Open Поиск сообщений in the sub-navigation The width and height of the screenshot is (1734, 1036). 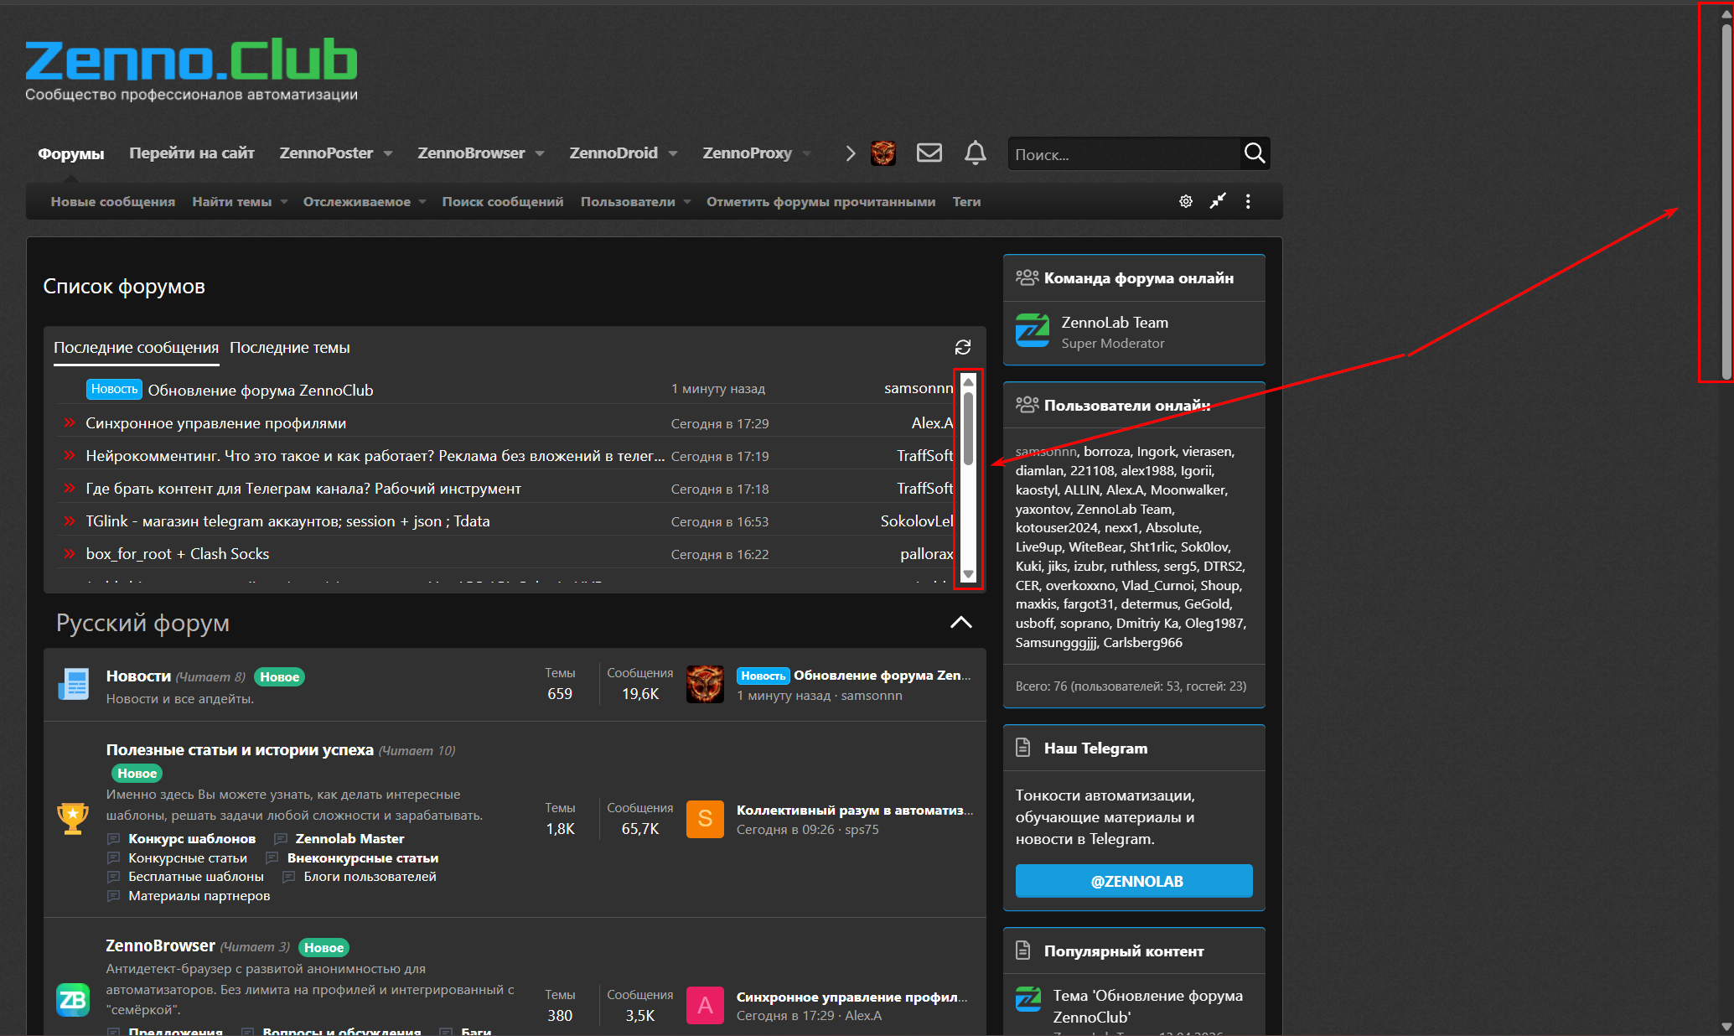tap(503, 202)
